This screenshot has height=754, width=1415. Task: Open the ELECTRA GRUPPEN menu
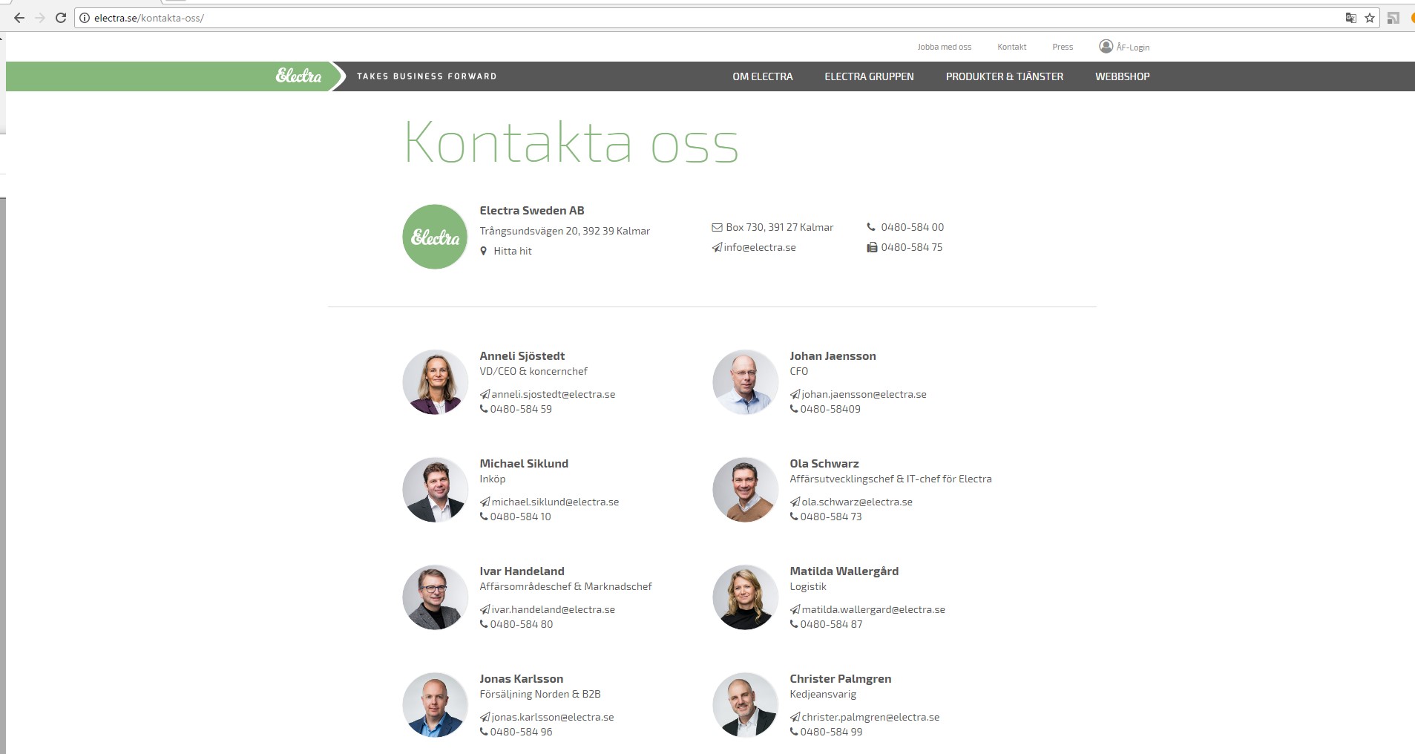point(869,76)
